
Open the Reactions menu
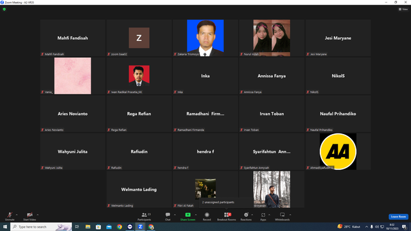click(x=246, y=216)
